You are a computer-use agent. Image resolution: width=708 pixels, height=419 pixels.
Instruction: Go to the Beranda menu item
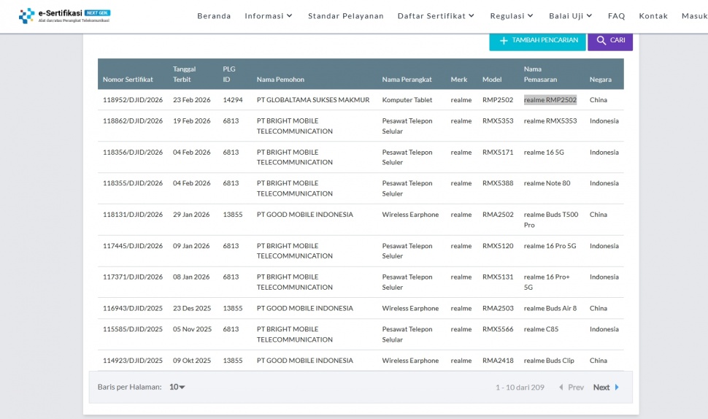(x=214, y=16)
